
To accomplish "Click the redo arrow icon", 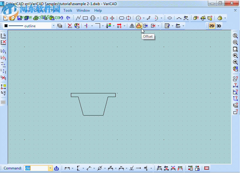I will [68, 18].
